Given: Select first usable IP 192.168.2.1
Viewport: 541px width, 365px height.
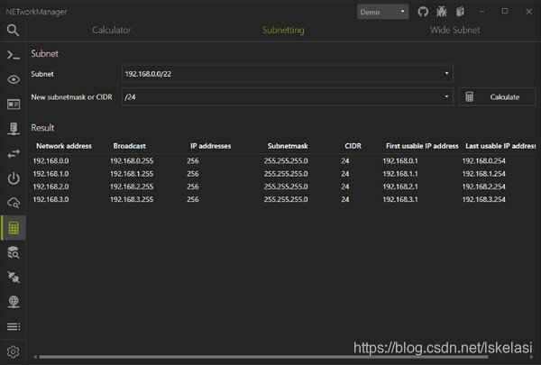Looking at the screenshot, I should point(400,187).
